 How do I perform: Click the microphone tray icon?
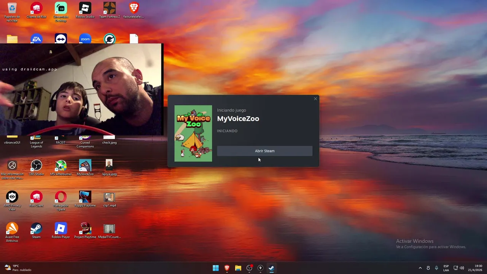(436, 268)
